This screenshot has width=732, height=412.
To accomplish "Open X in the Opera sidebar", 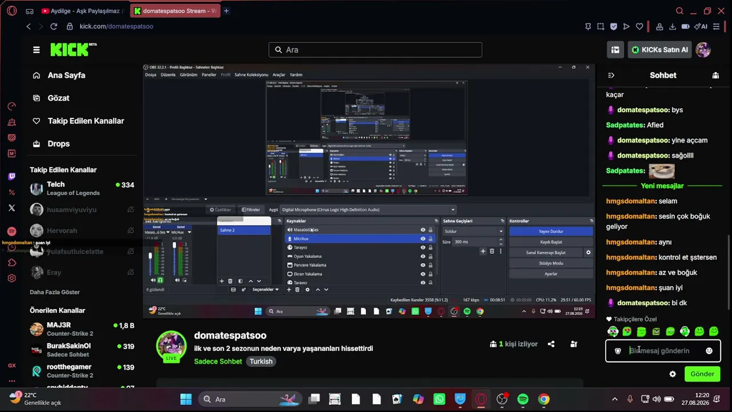I will 12,208.
